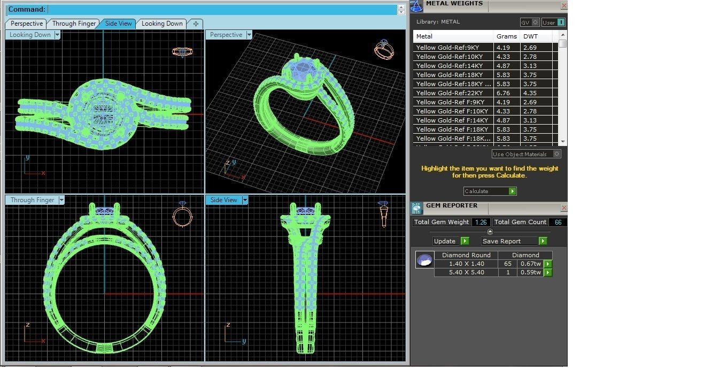Close the Metal Weights panel
The width and height of the screenshot is (727, 369).
click(563, 5)
